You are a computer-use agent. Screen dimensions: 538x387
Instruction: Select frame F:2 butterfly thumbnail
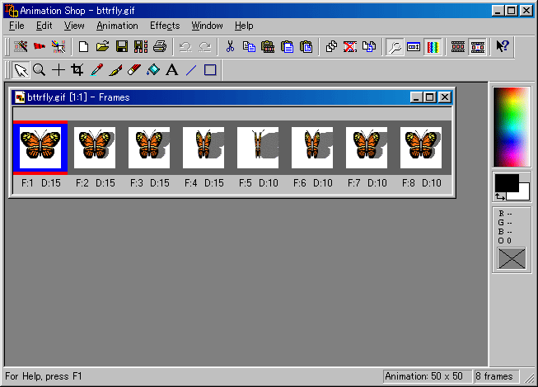tap(95, 148)
